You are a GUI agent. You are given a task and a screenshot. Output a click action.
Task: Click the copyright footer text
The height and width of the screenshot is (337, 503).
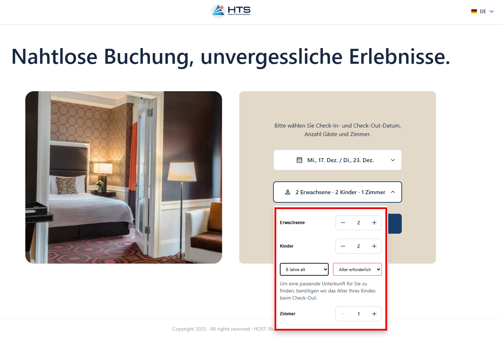coord(223,329)
